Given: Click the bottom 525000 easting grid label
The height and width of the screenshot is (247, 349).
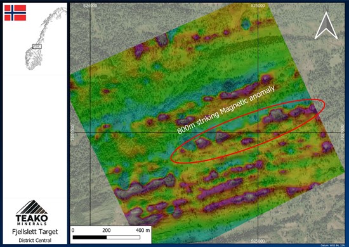Looking at the screenshot, I should [258, 241].
